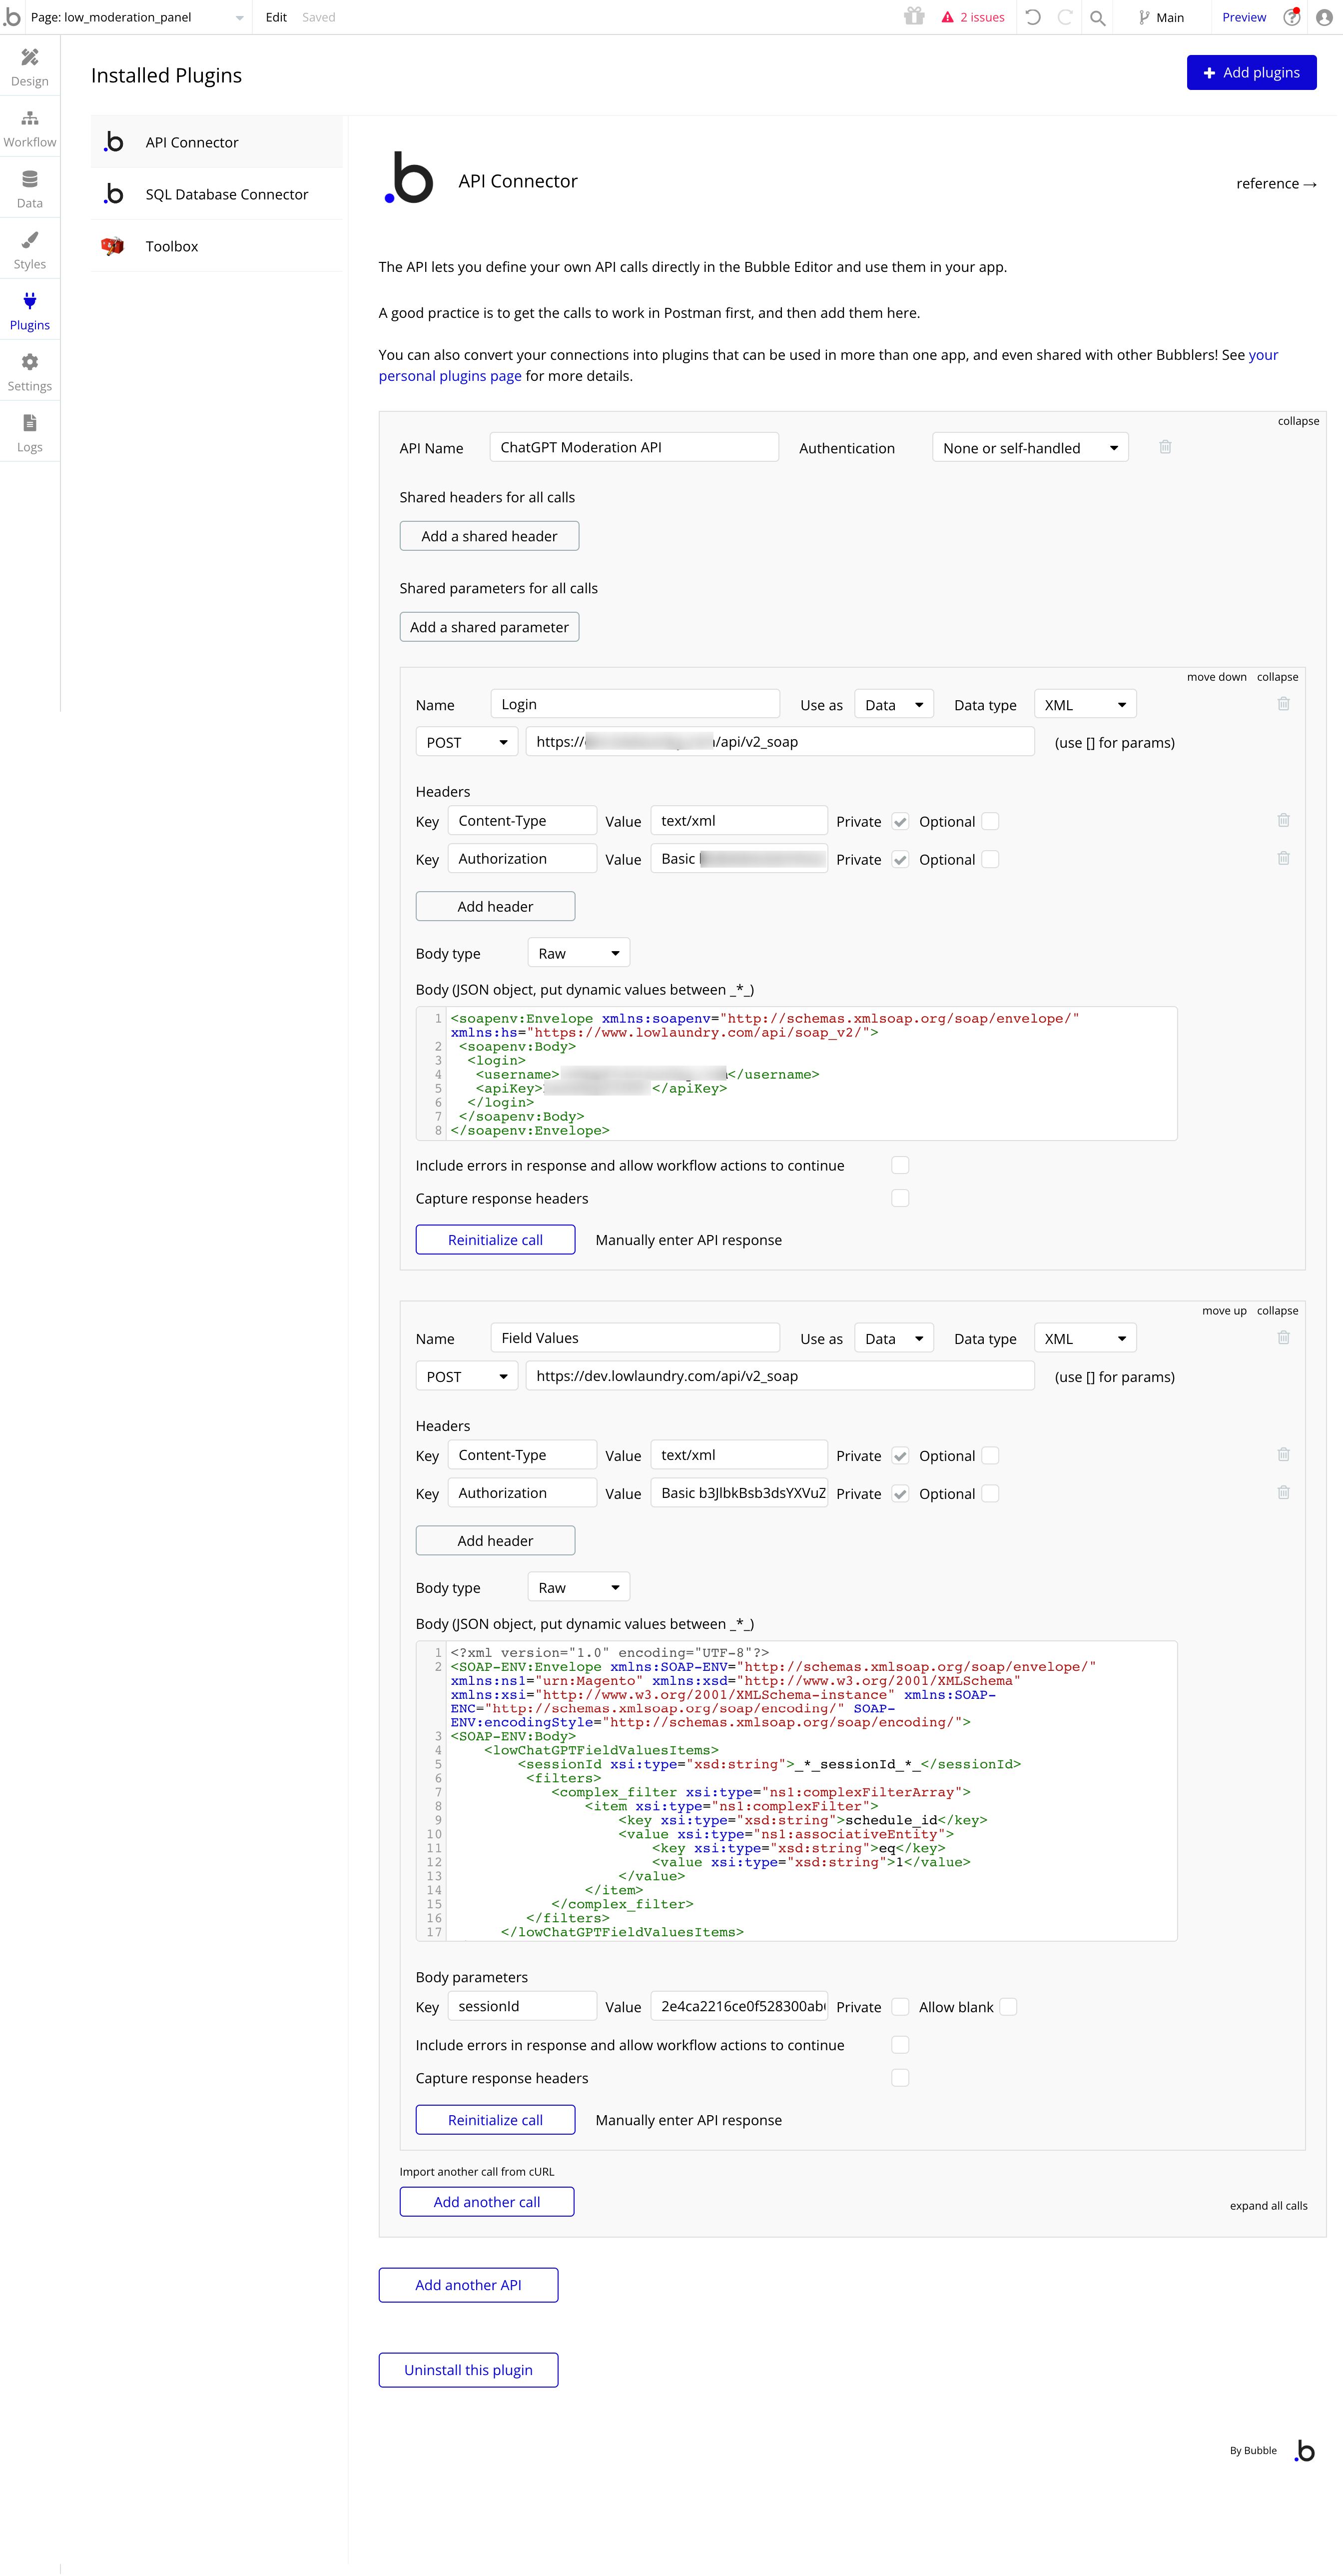Click the redo arrow icon

1065,17
